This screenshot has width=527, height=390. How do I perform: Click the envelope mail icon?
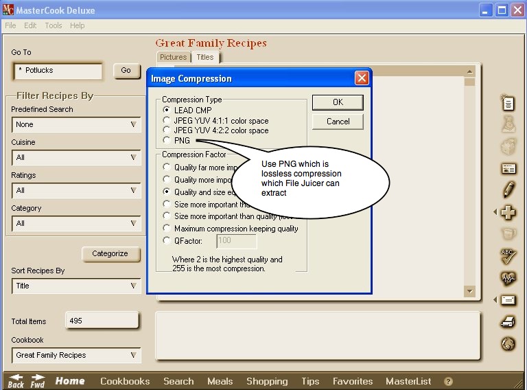508,299
